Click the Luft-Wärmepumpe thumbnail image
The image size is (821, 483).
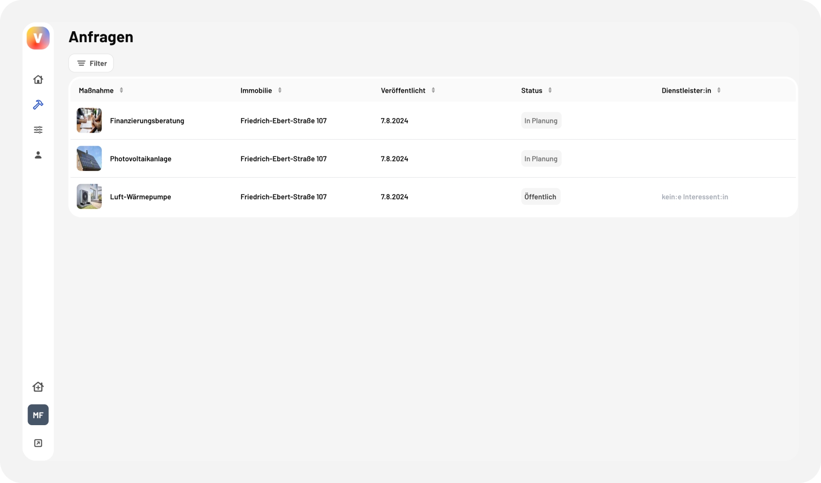coord(89,197)
